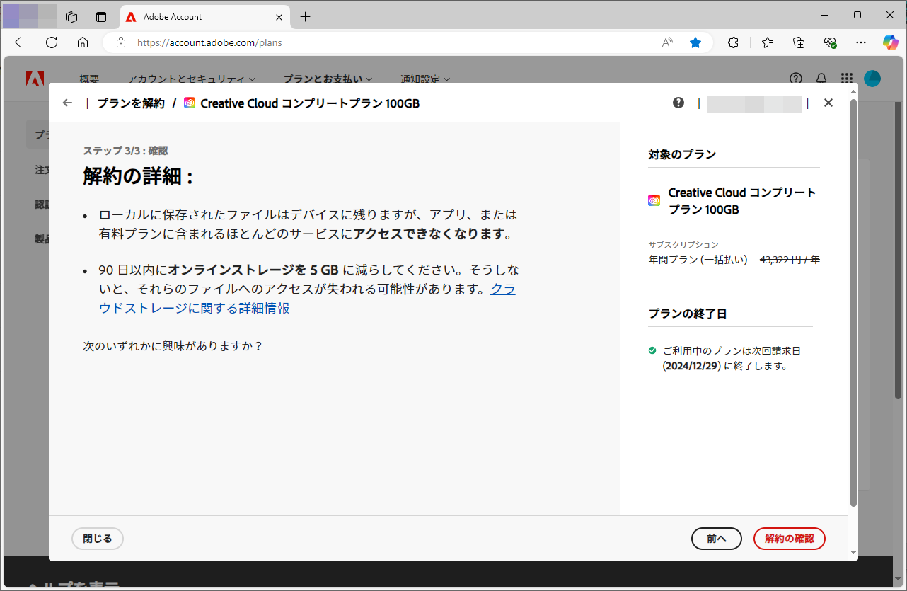Image resolution: width=907 pixels, height=591 pixels.
Task: Open browser essentials heart icon
Action: pyautogui.click(x=831, y=42)
